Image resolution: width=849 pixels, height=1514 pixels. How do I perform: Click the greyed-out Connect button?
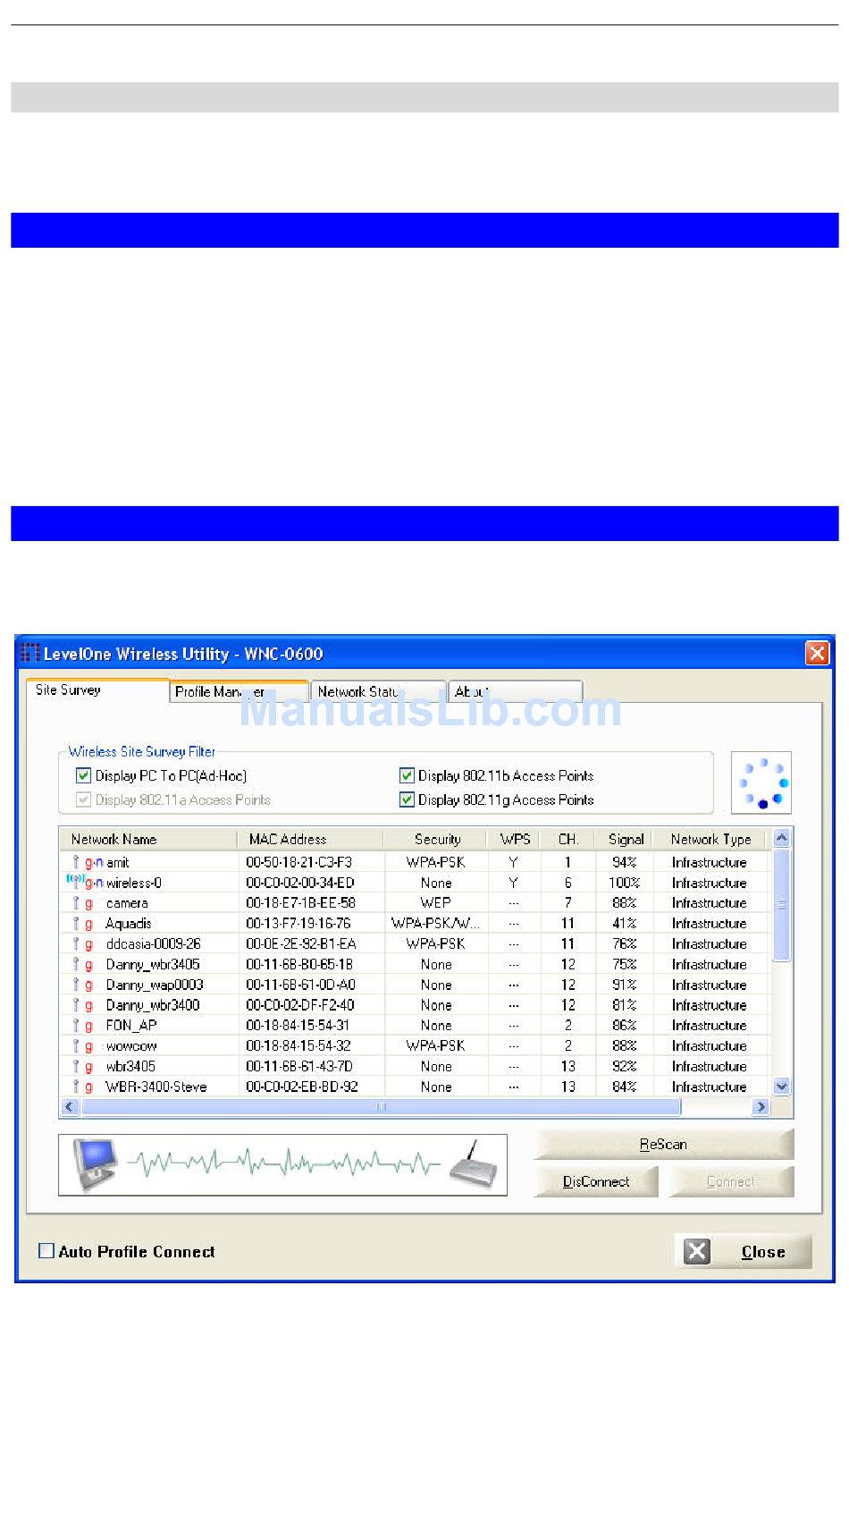pyautogui.click(x=731, y=1181)
